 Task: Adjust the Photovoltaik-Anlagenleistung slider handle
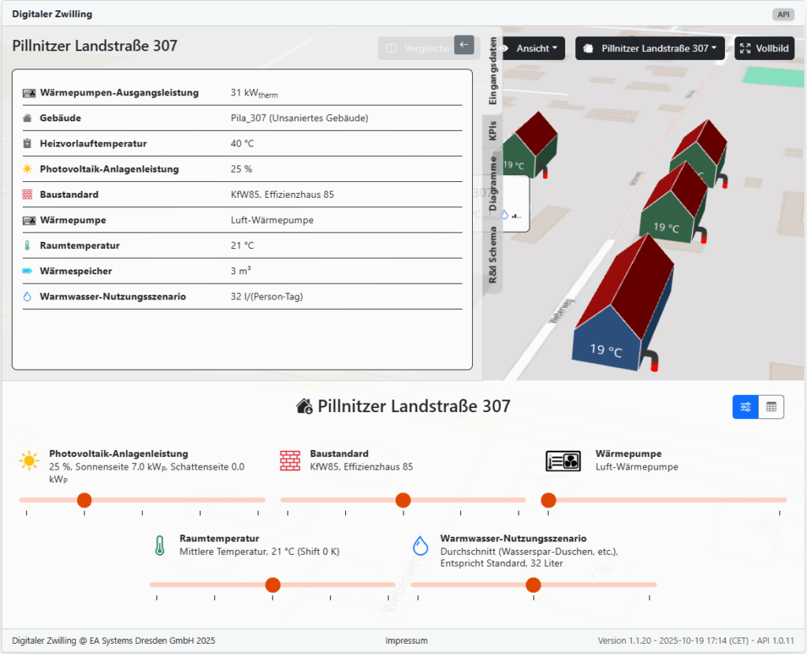[84, 500]
